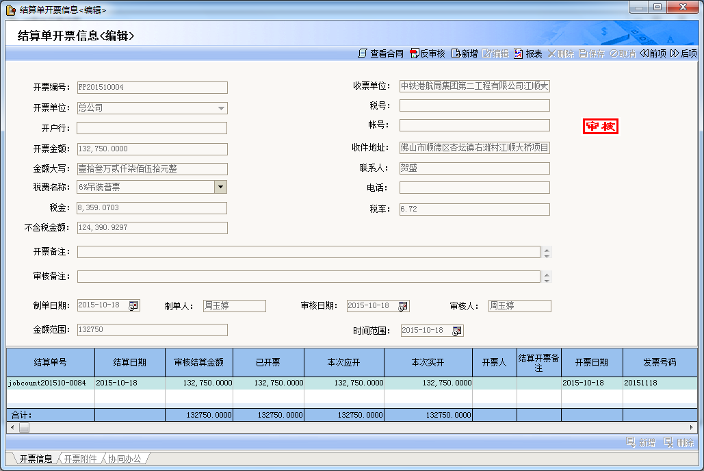Open the 报表 report

point(528,53)
